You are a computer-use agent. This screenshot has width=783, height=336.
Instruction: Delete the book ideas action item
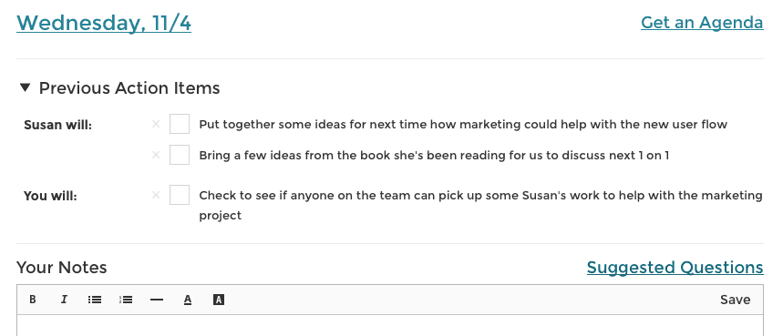pyautogui.click(x=156, y=155)
